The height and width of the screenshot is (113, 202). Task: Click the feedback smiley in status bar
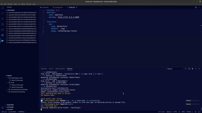point(195,112)
